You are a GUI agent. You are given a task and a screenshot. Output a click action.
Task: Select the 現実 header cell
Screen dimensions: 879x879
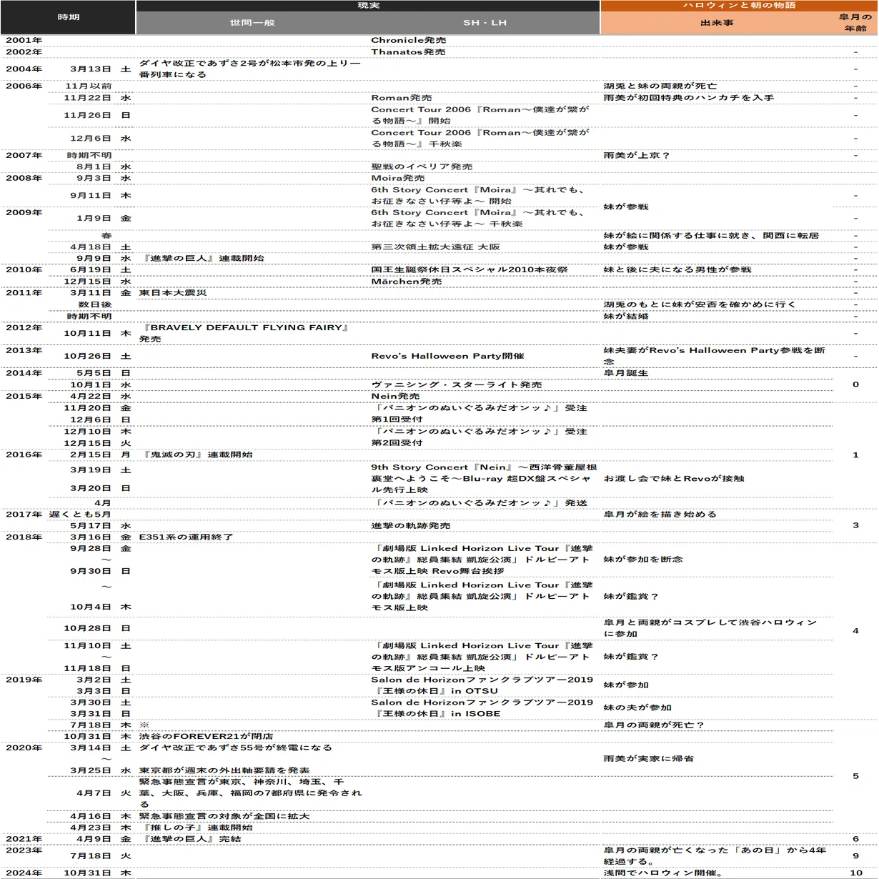tap(368, 6)
